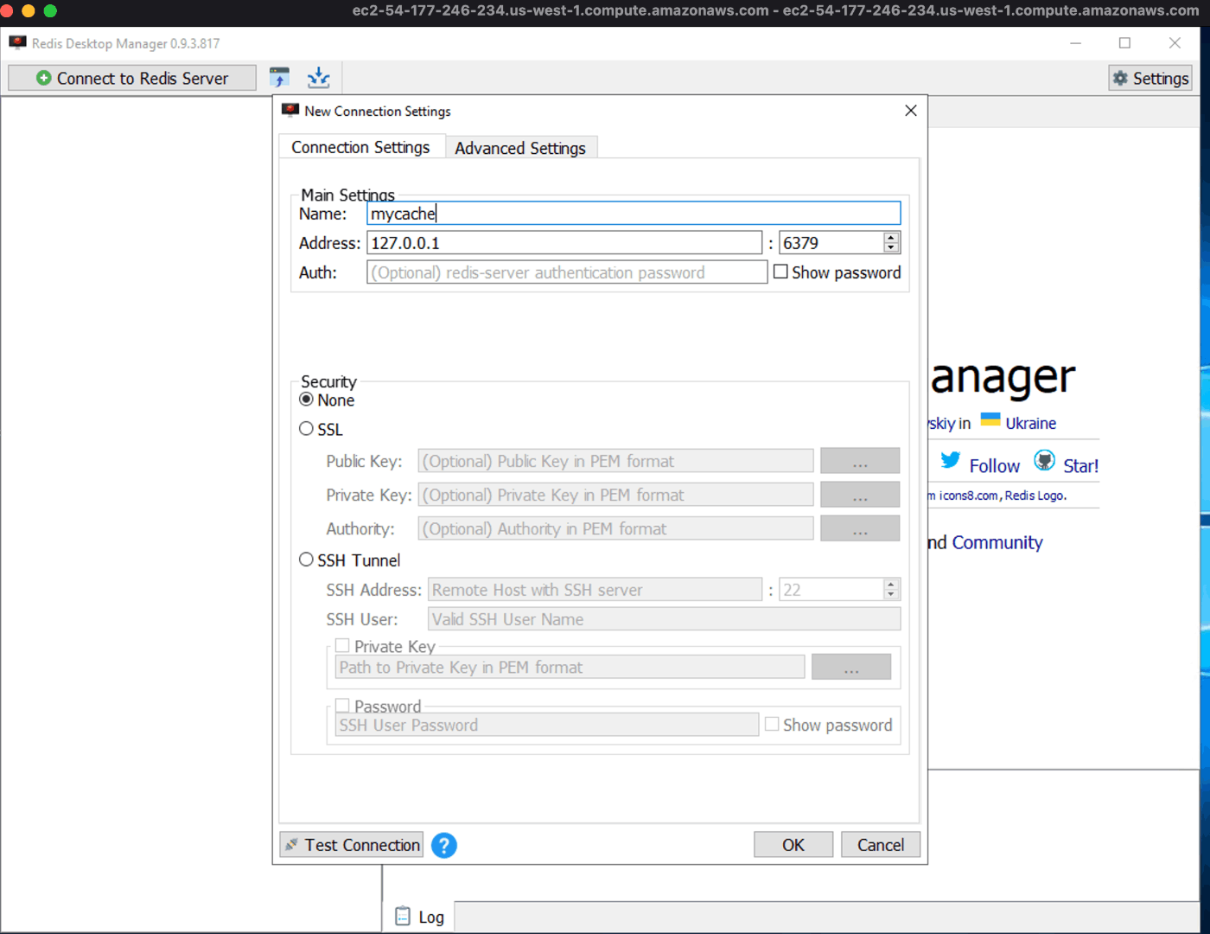Screen dimensions: 1210x934
Task: Increase the Redis port with up arrow
Action: click(x=891, y=238)
